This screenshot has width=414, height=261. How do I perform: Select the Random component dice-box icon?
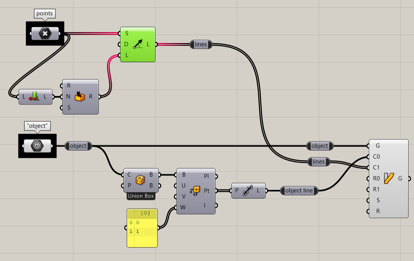click(x=79, y=97)
